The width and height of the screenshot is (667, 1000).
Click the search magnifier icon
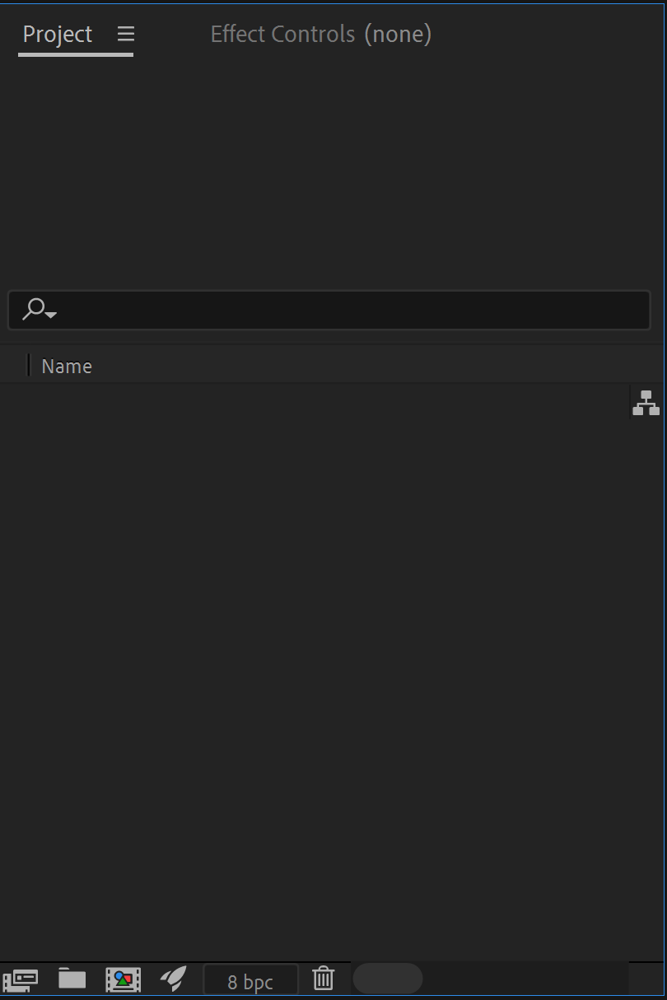(x=34, y=310)
